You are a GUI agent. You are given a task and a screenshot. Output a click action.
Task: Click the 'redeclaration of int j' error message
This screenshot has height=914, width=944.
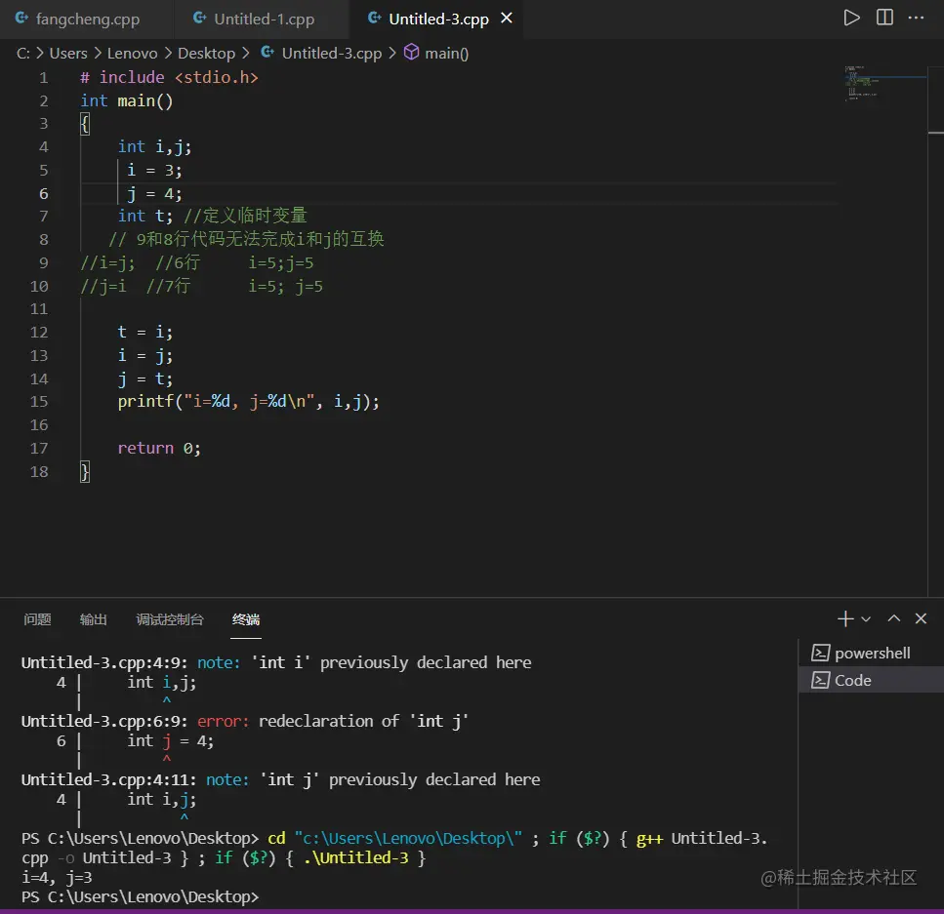tap(363, 721)
